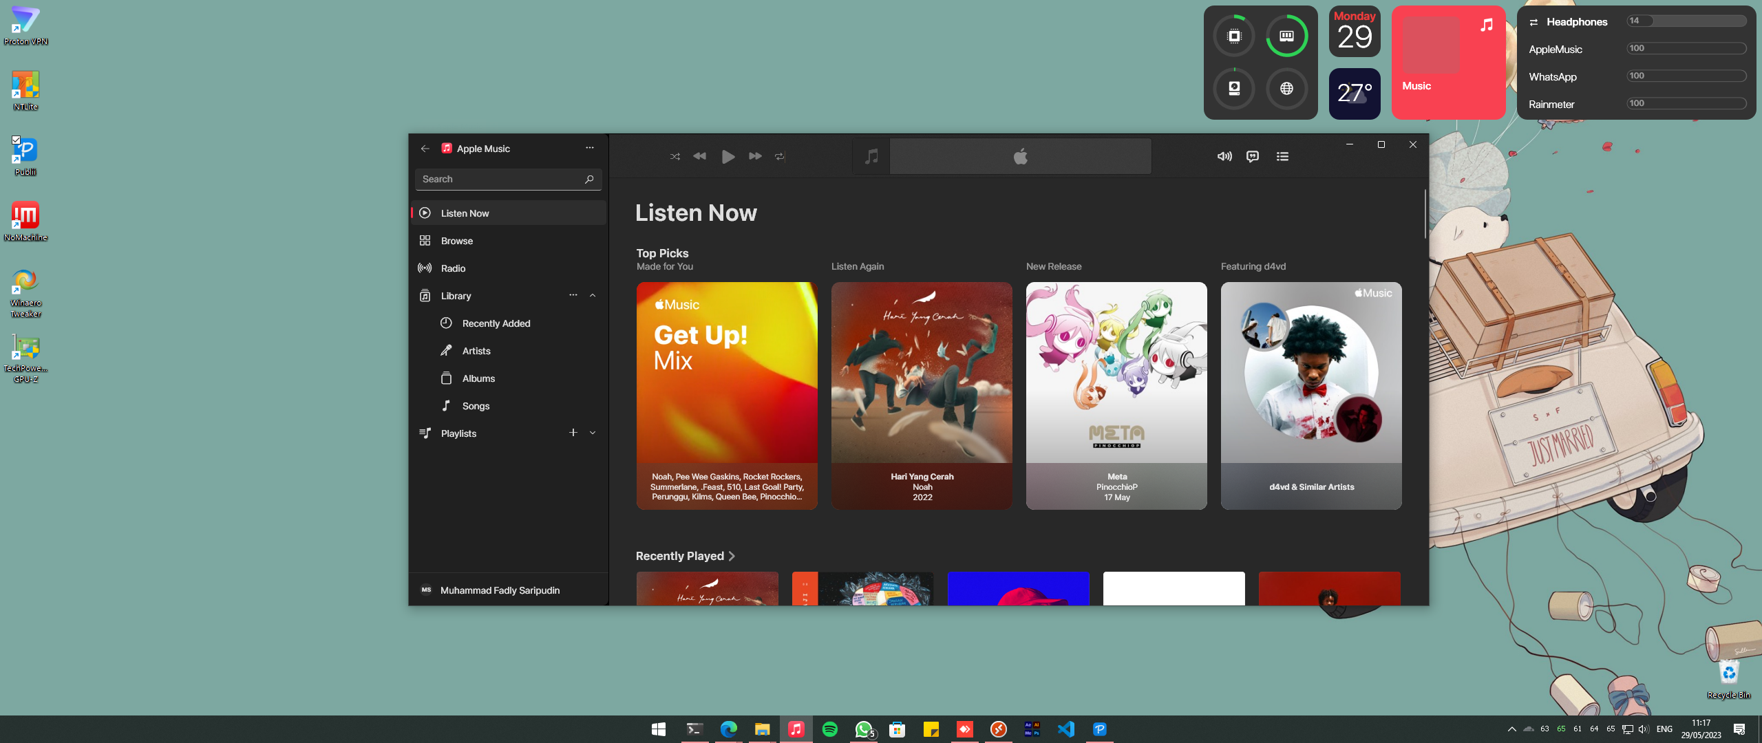Add a new playlist with plus
The width and height of the screenshot is (1762, 743).
(573, 433)
